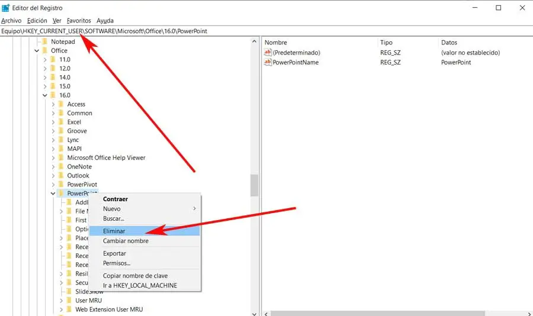This screenshot has width=533, height=316.
Task: Expand the 11.0 tree node
Action: click(x=45, y=59)
